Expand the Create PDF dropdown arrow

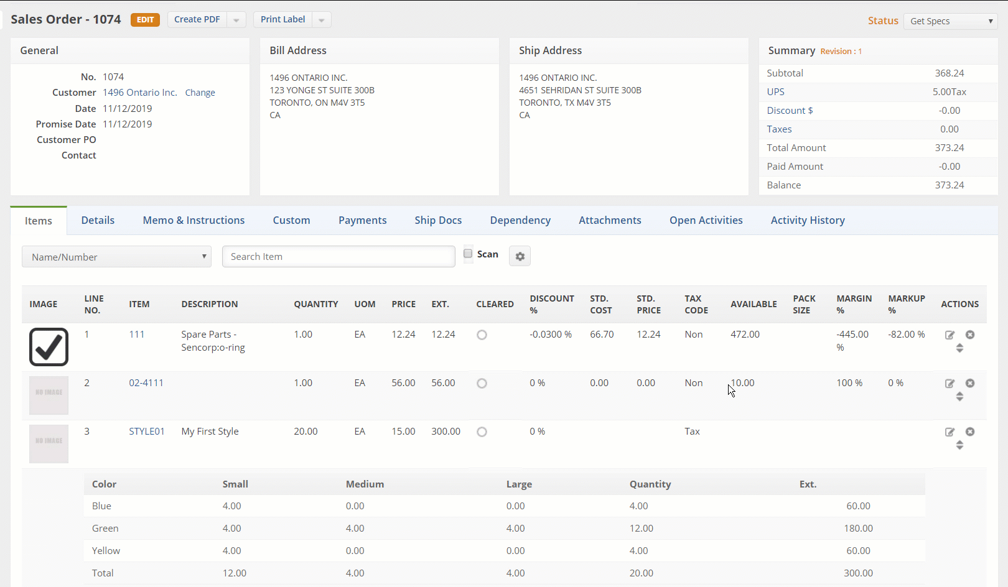(236, 20)
